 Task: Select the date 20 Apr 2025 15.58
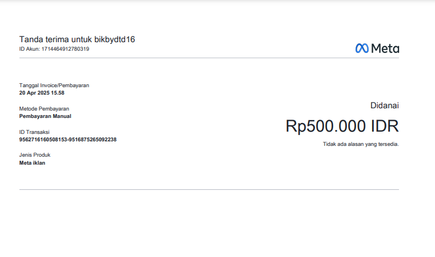point(42,92)
